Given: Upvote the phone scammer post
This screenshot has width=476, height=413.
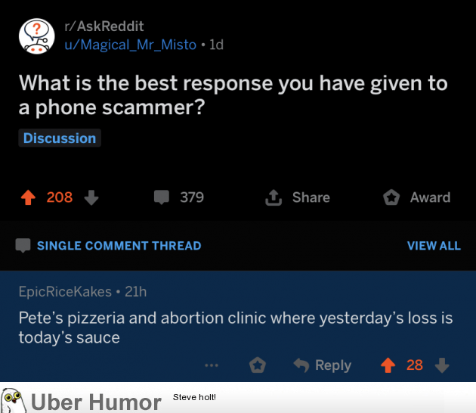Looking at the screenshot, I should (x=27, y=197).
